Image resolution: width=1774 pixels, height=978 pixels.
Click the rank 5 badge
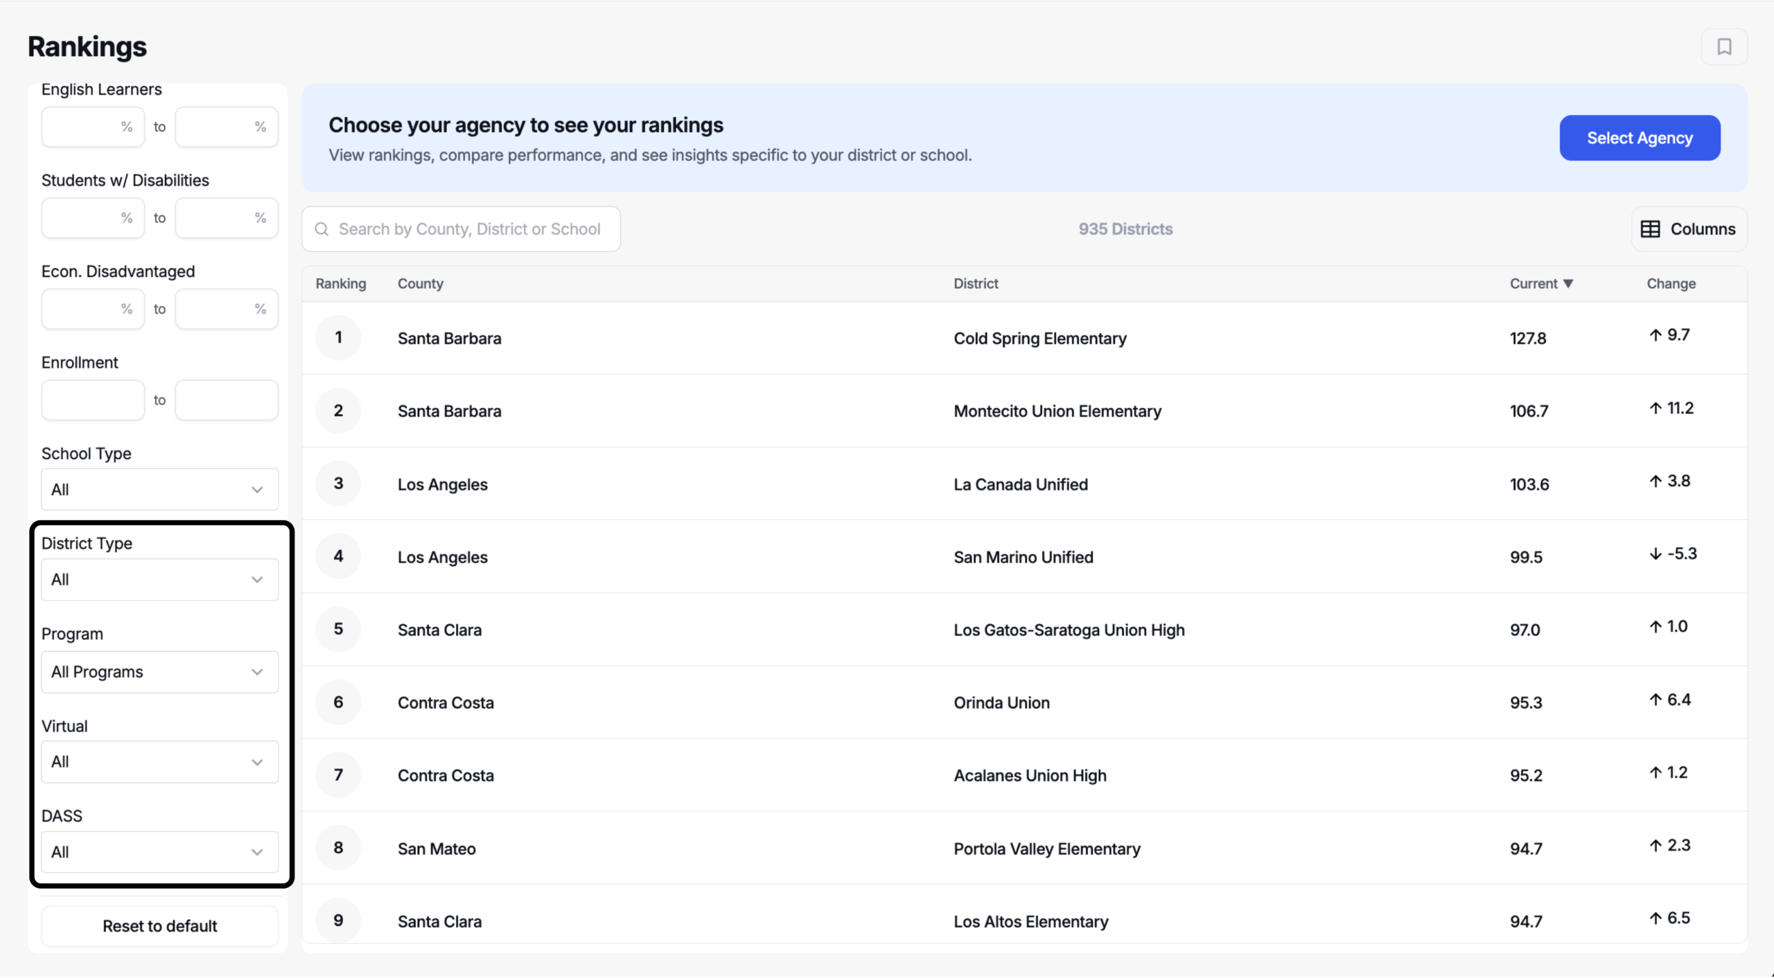338,630
